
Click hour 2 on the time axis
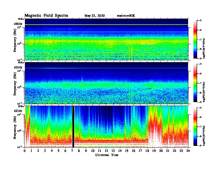[x=38, y=151]
